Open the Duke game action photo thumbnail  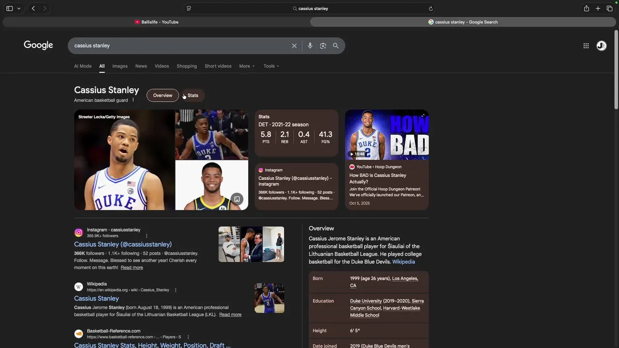[211, 134]
